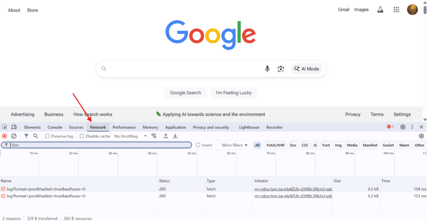This screenshot has height=221, width=427.
Task: Switch to the Elements tab
Action: 32,127
